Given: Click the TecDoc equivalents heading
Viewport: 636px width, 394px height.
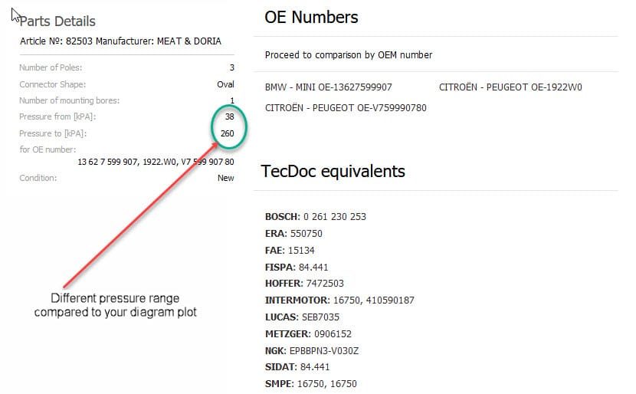Looking at the screenshot, I should tap(333, 172).
